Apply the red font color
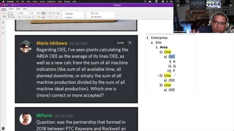Image resolution: width=234 pixels, height=131 pixels. tap(44, 17)
